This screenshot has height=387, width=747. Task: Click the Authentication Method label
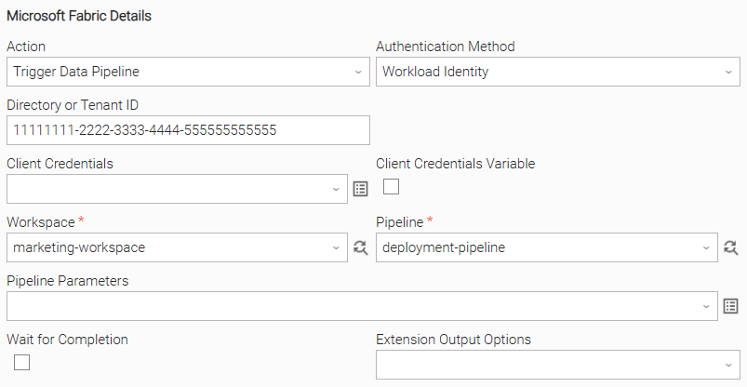tap(446, 47)
